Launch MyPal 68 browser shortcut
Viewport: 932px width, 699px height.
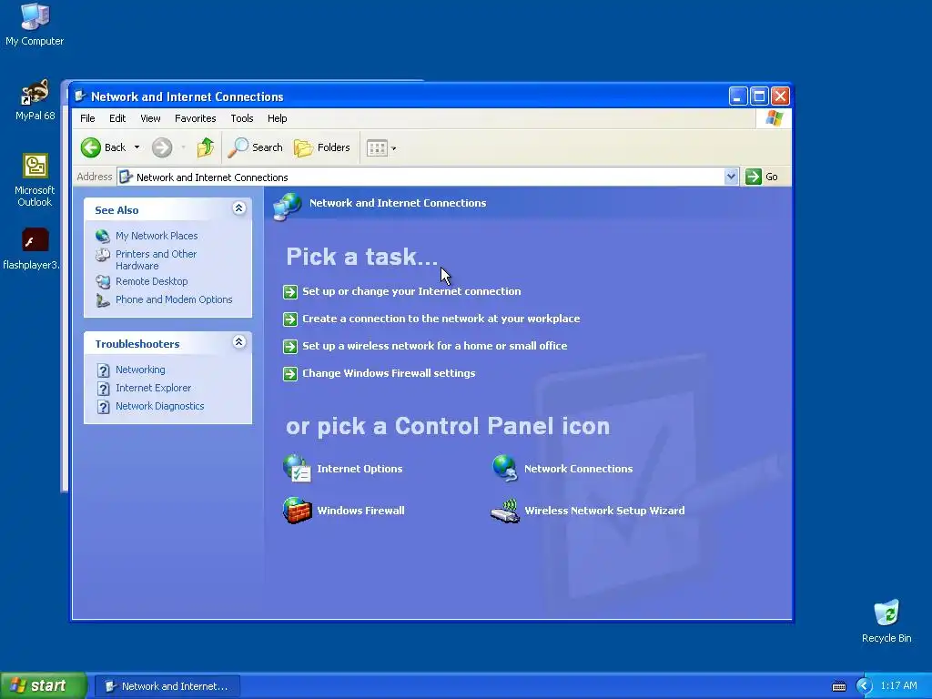35,100
